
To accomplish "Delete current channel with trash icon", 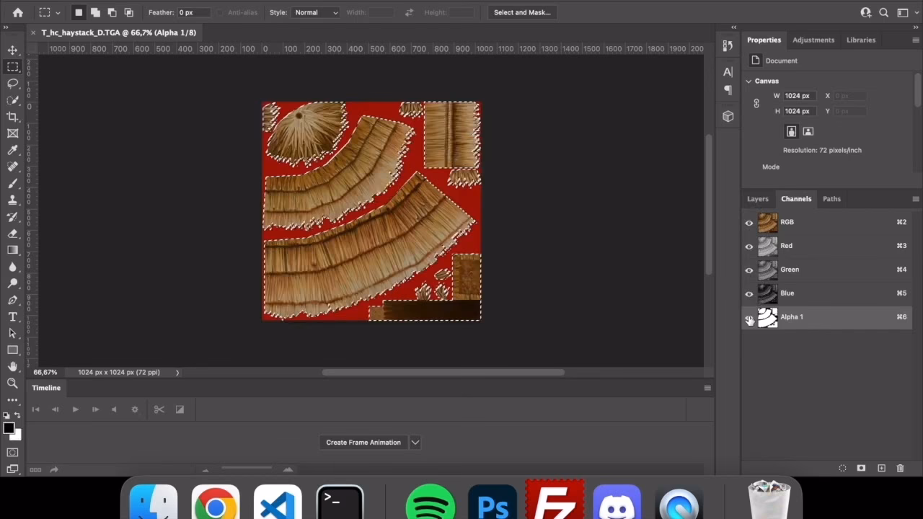I will click(900, 469).
